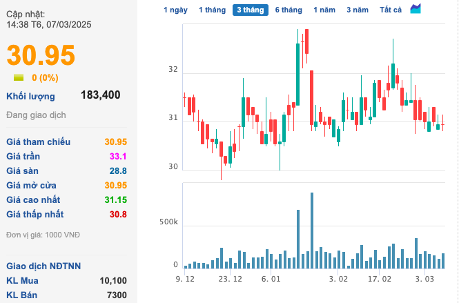
Task: Click the 3. 02 date axis label
Action: [338, 279]
